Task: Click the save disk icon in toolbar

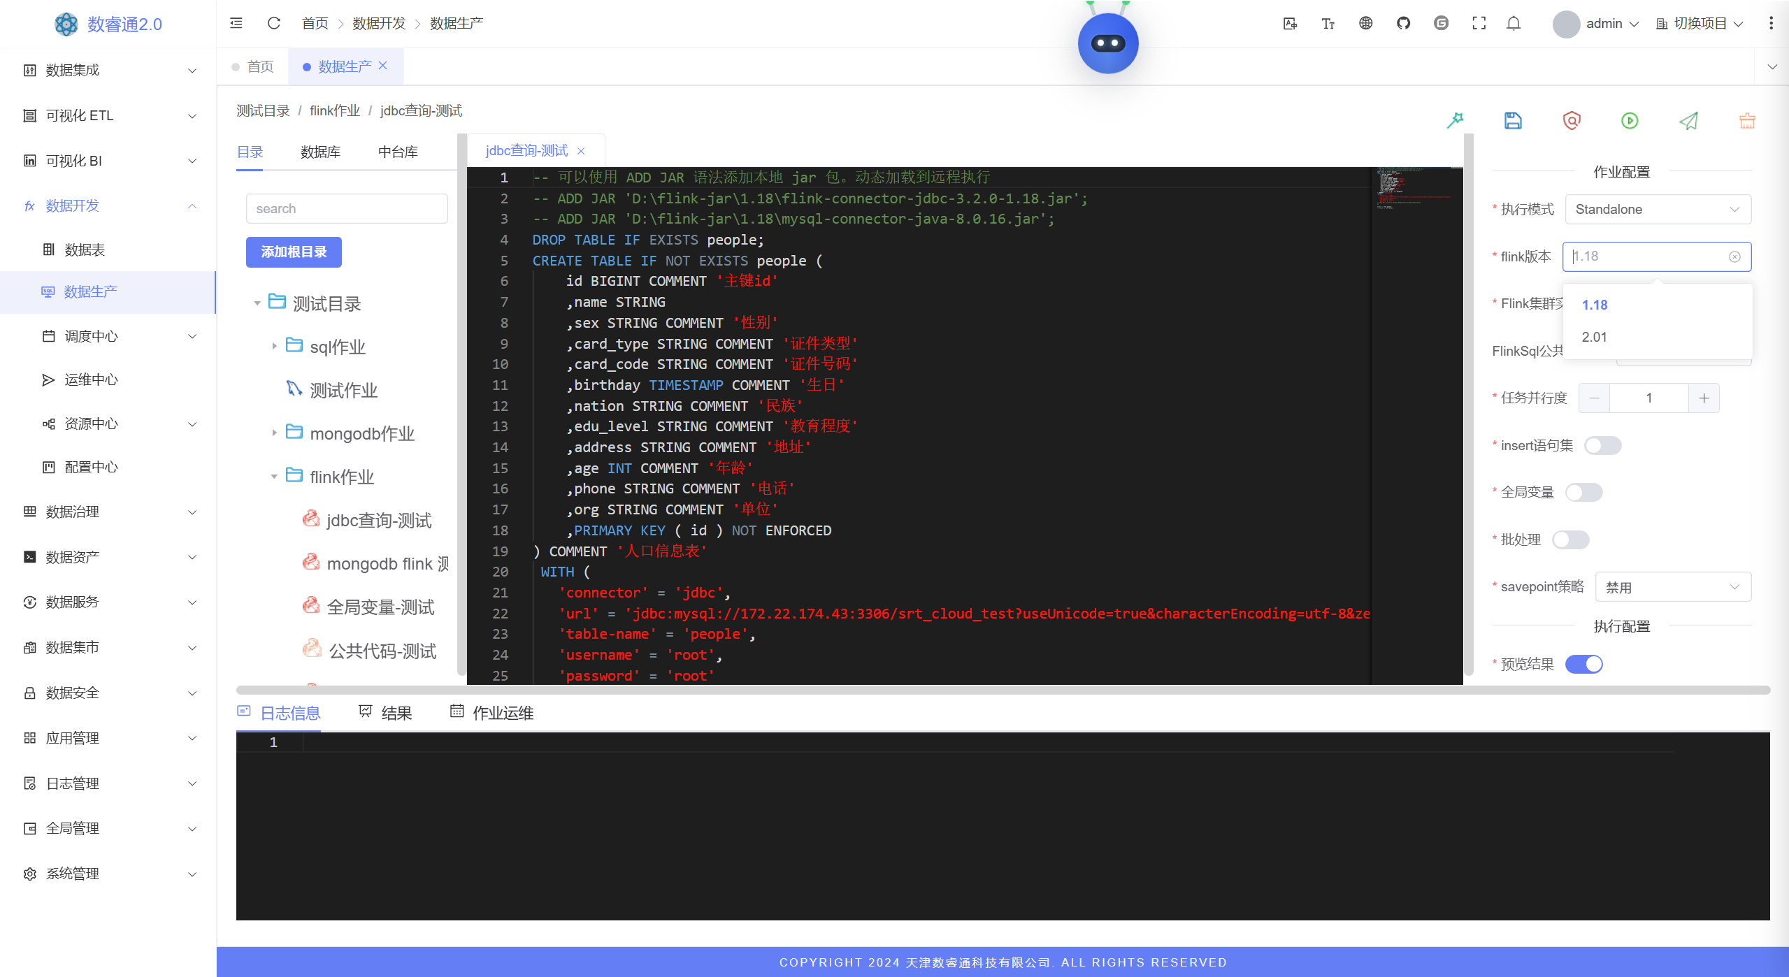Action: (1513, 121)
